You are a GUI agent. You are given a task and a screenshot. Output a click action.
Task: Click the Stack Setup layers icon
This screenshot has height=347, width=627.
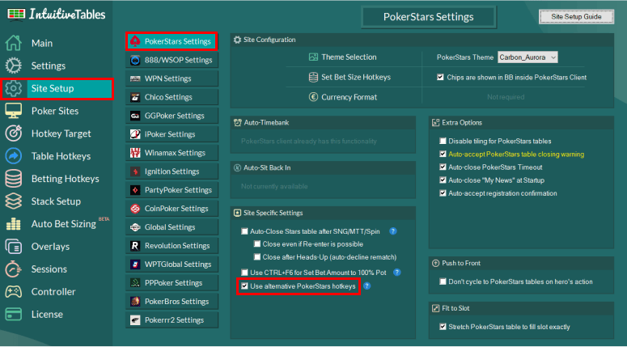[14, 201]
